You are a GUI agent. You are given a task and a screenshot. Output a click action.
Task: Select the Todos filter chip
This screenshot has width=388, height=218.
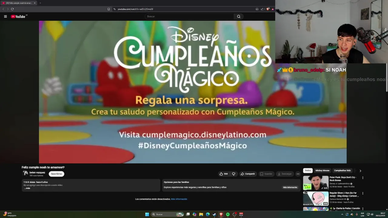(x=308, y=170)
